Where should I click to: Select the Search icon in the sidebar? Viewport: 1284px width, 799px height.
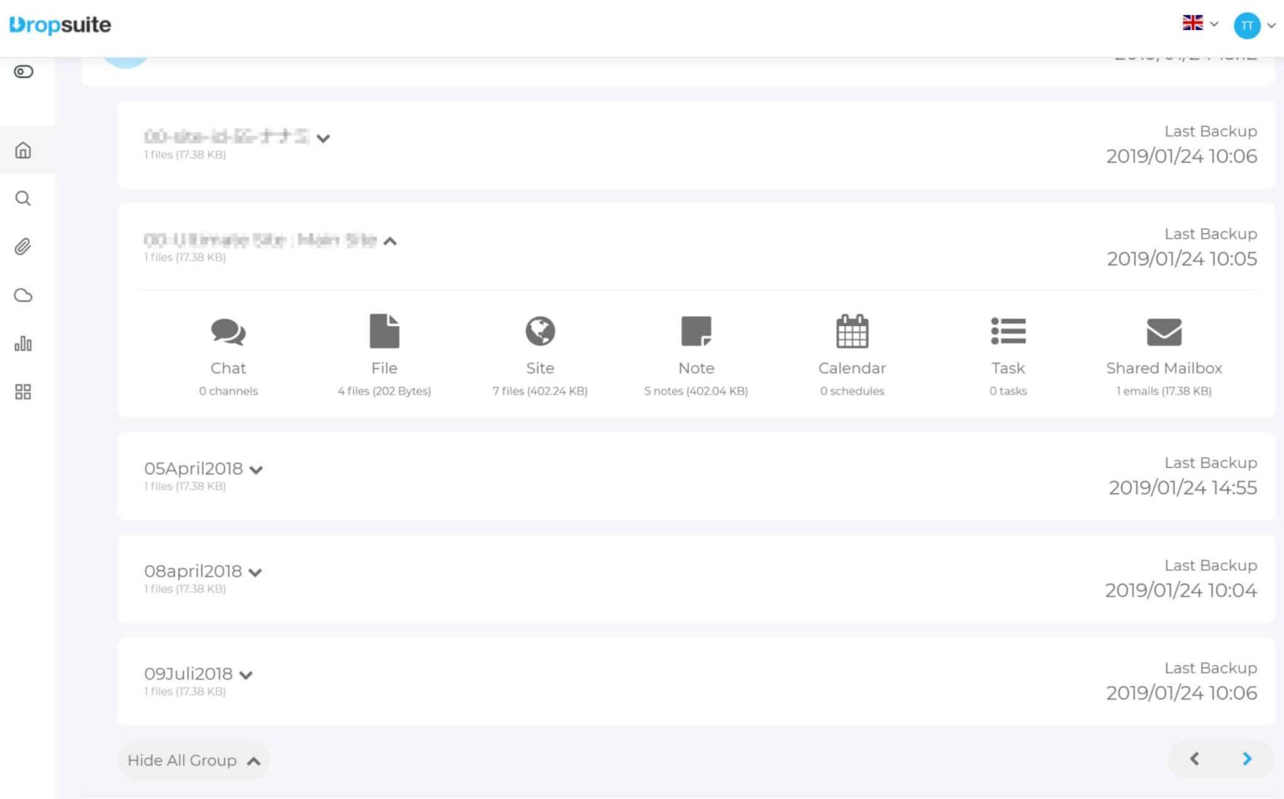point(23,198)
